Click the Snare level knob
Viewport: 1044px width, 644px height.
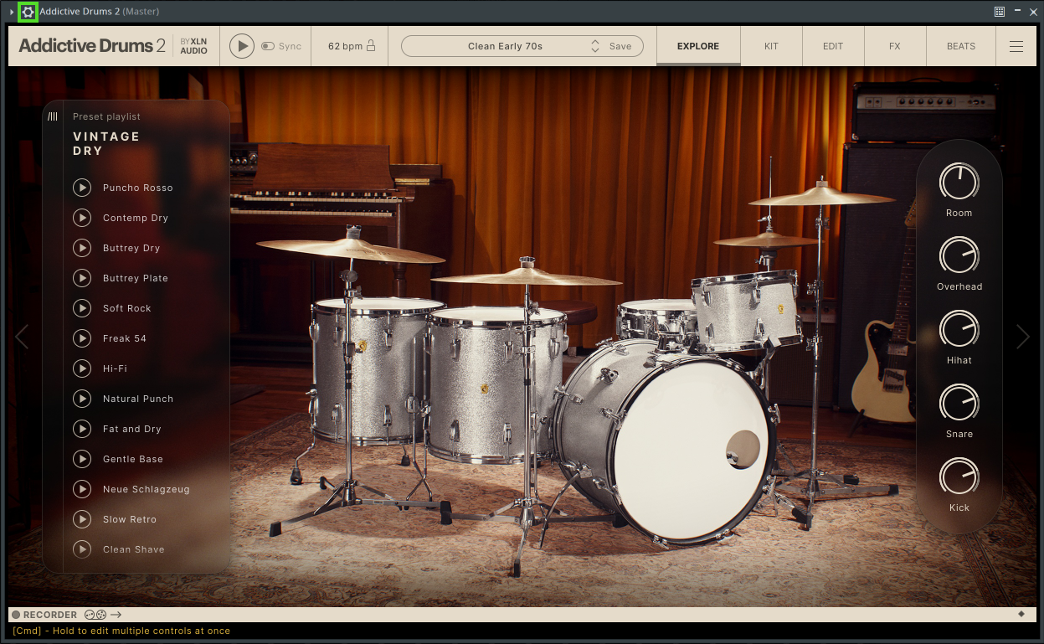(x=959, y=403)
